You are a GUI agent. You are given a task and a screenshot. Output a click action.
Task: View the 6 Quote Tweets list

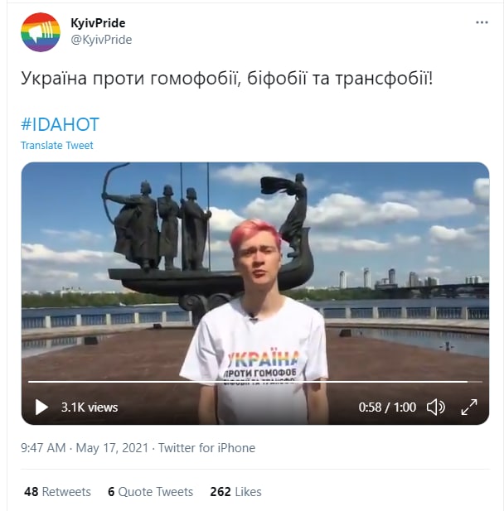[150, 491]
